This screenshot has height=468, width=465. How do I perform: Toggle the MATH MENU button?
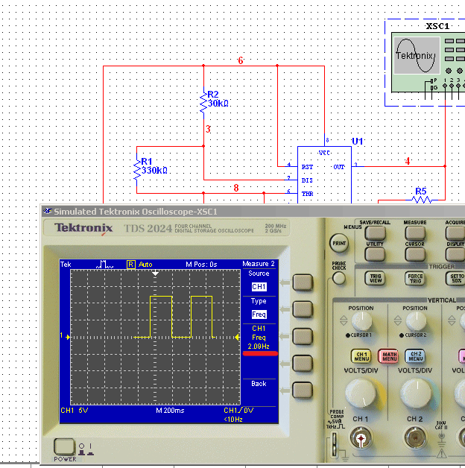point(389,356)
